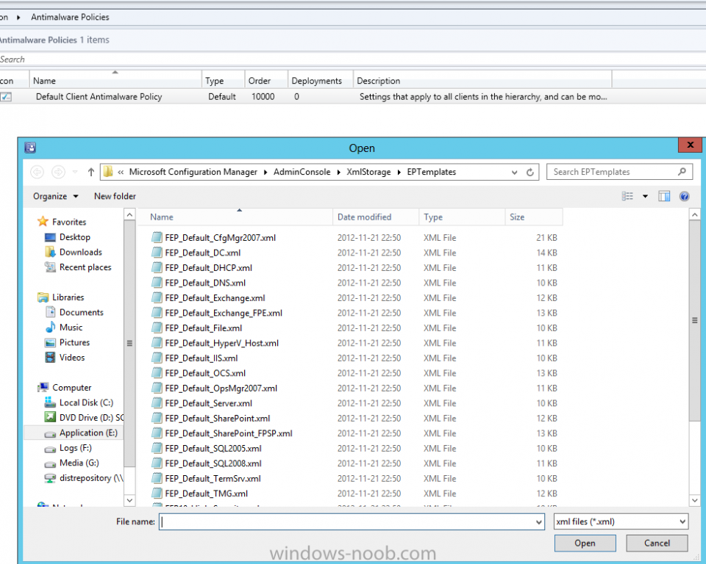The image size is (706, 564).
Task: Open DVD Drive (D:)
Action: point(84,417)
